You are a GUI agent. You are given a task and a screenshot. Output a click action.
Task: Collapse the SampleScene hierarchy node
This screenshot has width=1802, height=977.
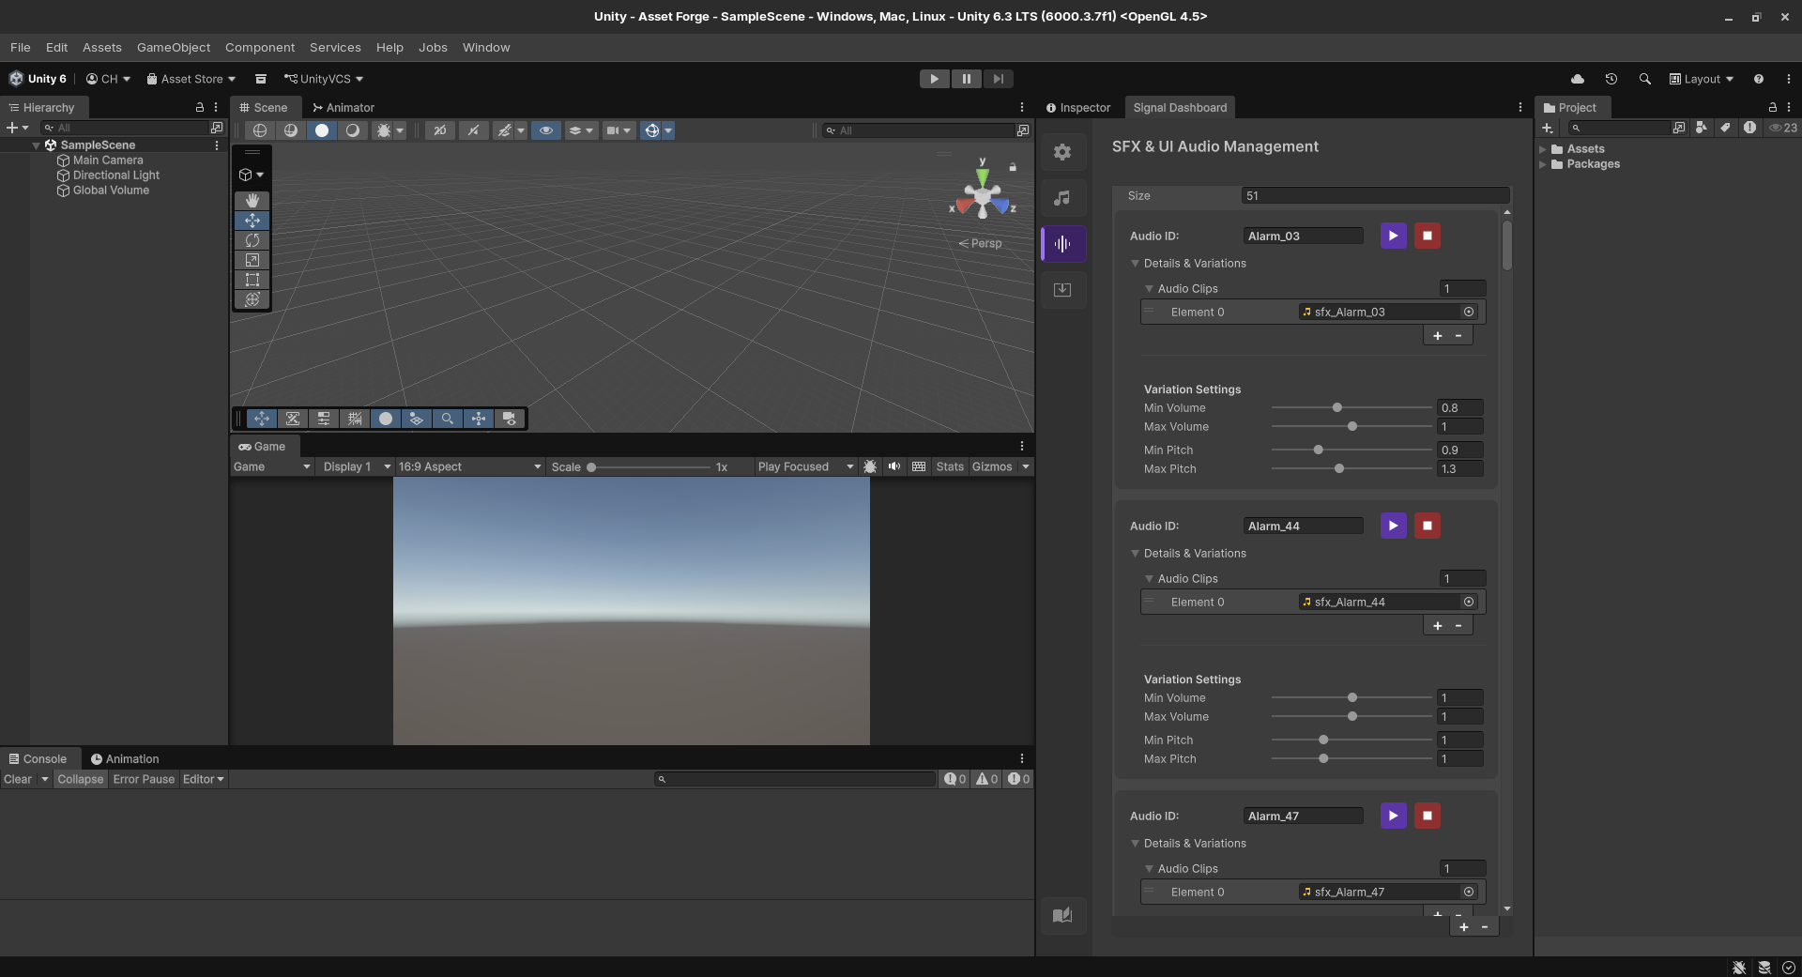36,145
